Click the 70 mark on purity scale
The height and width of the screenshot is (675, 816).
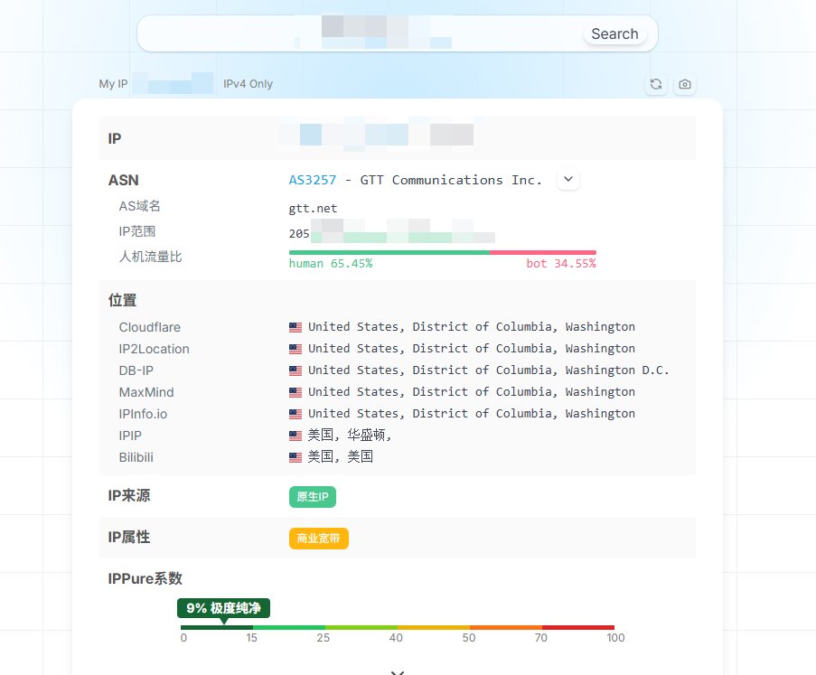541,638
